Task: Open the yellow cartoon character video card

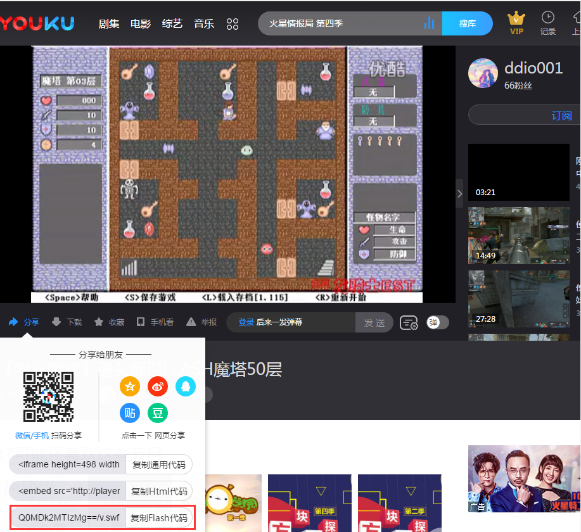Action: [x=233, y=503]
